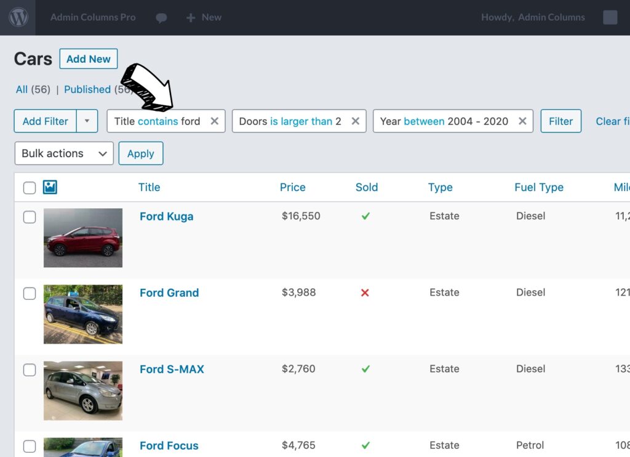Remove the 'Title contains ford' filter
Viewport: 630px width, 457px height.
(215, 121)
